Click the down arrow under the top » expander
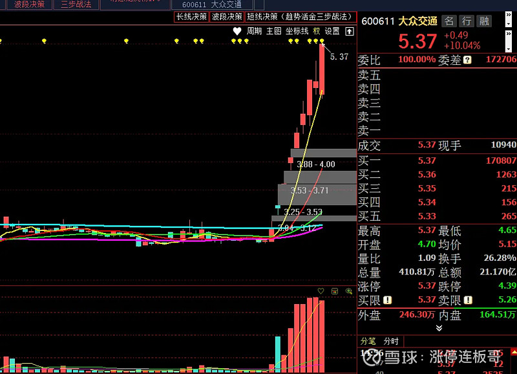 click(x=509, y=23)
